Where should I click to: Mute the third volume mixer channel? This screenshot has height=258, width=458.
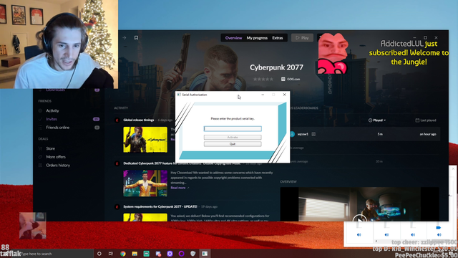pyautogui.click(x=413, y=234)
